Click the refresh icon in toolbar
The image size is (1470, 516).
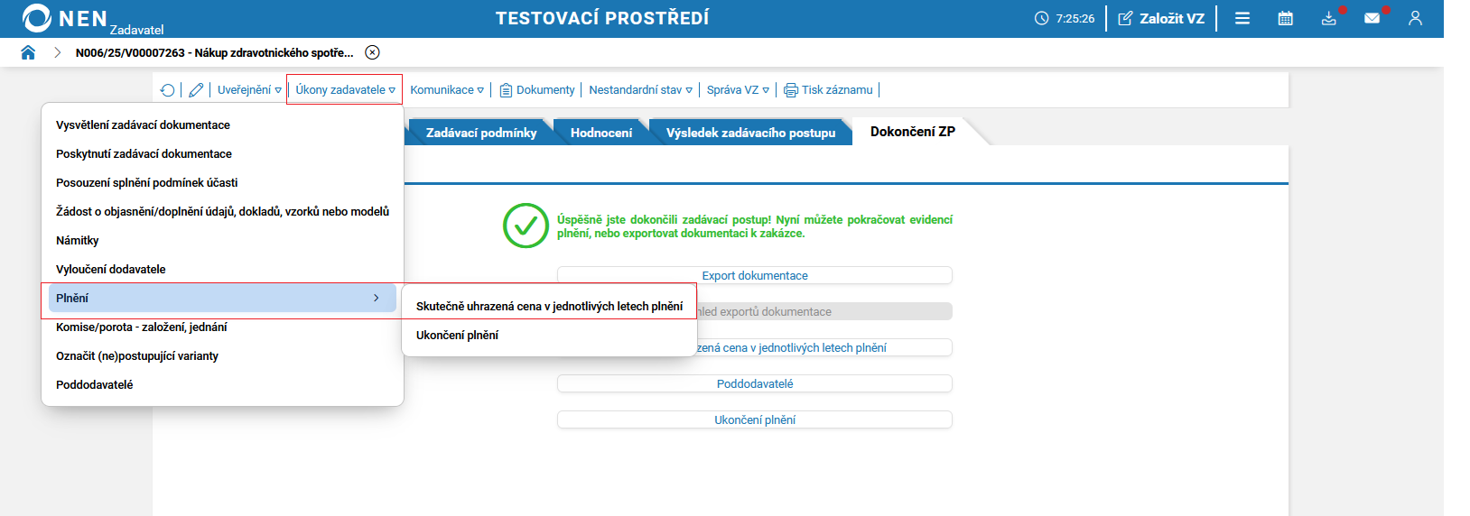[167, 90]
